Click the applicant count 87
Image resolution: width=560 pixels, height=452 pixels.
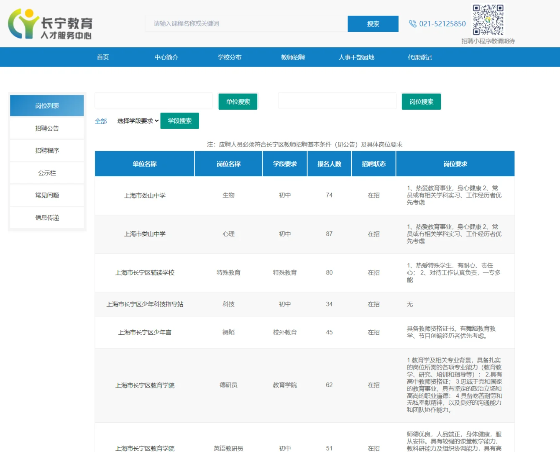tap(329, 234)
